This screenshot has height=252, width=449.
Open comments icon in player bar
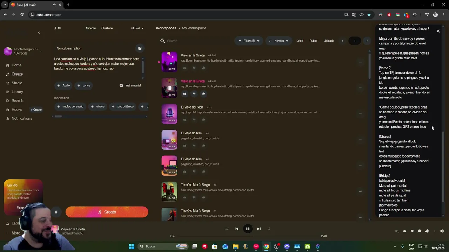click(419, 231)
